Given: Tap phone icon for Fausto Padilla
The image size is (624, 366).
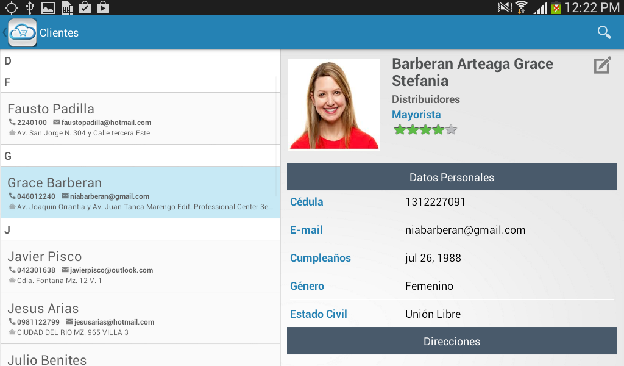Looking at the screenshot, I should (x=12, y=122).
